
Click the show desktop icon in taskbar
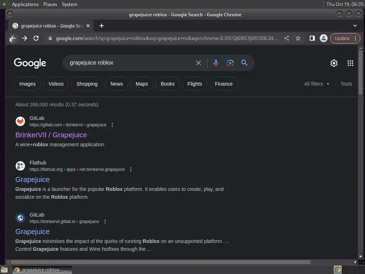pos(4,270)
